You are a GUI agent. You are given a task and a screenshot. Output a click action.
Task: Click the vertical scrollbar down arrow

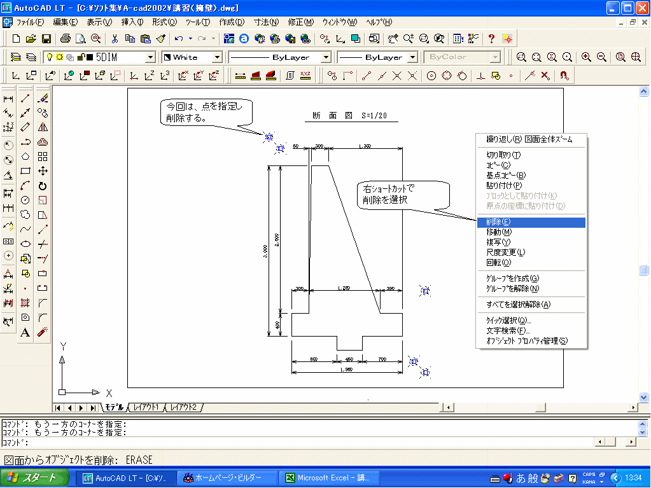[x=643, y=397]
